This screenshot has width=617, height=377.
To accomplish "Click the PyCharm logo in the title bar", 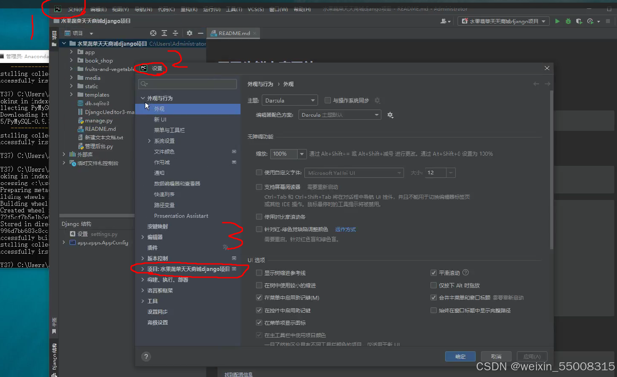I will coord(58,8).
